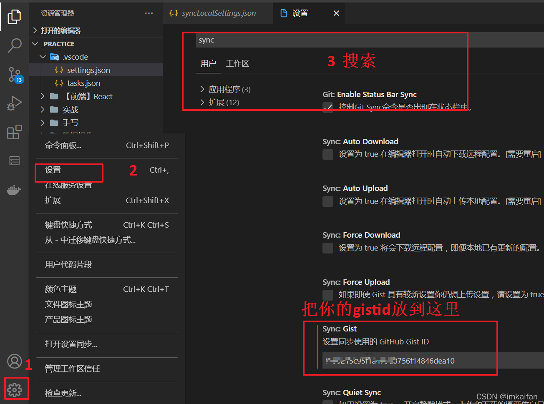
Task: Close the 设置 tab
Action: (336, 13)
